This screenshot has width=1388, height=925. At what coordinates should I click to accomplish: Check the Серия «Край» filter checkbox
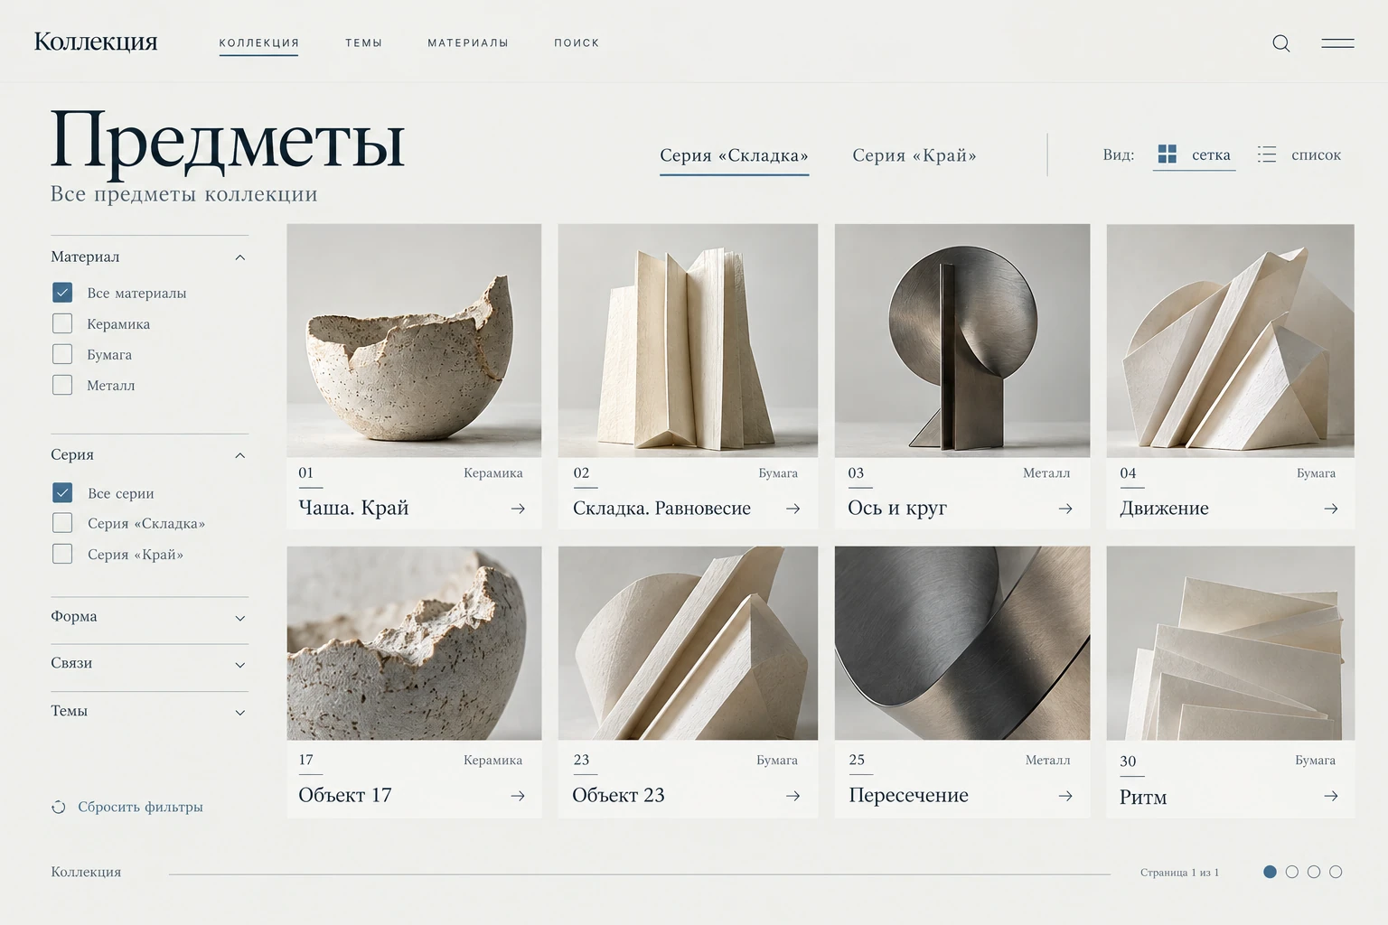coord(62,554)
